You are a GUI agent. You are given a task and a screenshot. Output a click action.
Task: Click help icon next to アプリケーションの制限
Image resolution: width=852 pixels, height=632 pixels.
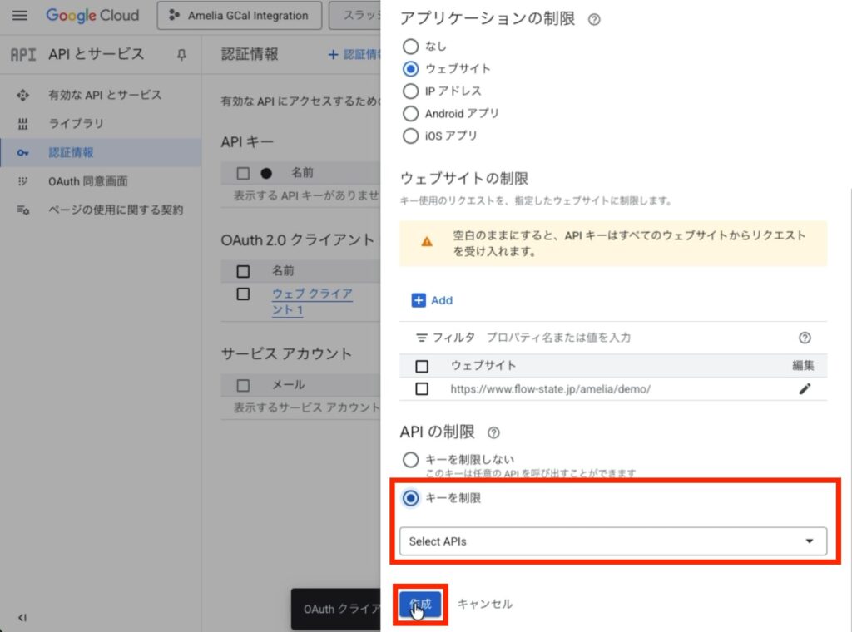click(x=594, y=19)
